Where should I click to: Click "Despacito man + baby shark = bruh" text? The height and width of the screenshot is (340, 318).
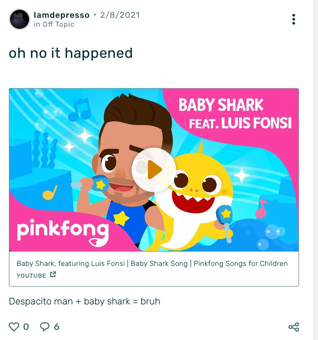[x=85, y=302]
